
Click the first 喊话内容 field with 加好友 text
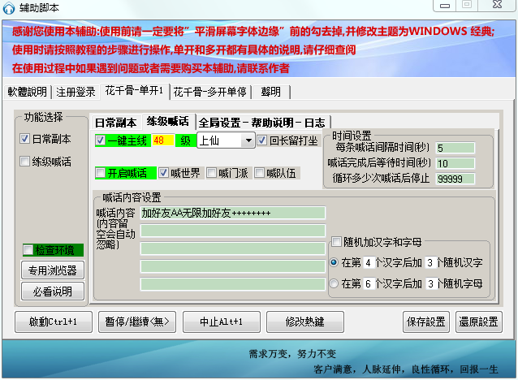(x=233, y=213)
